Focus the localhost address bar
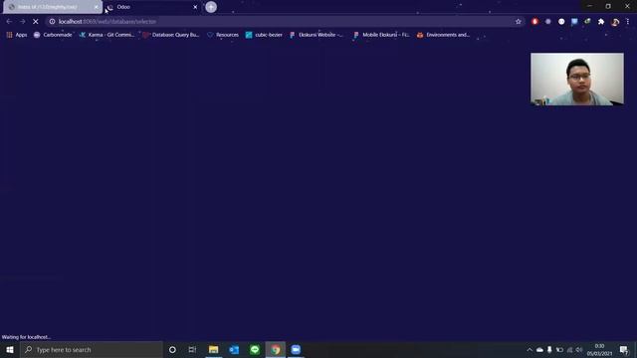This screenshot has width=637, height=358. 285,22
